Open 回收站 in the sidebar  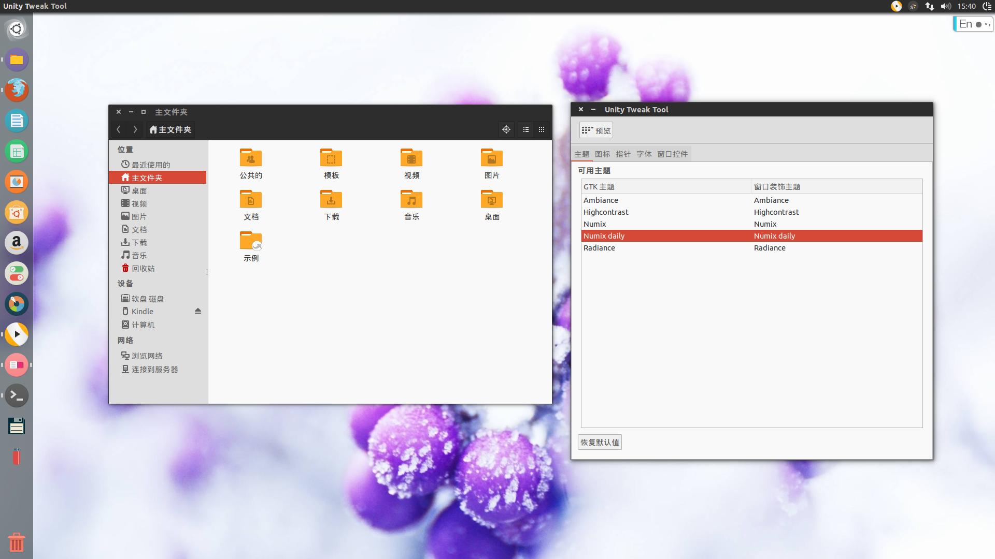pyautogui.click(x=158, y=268)
